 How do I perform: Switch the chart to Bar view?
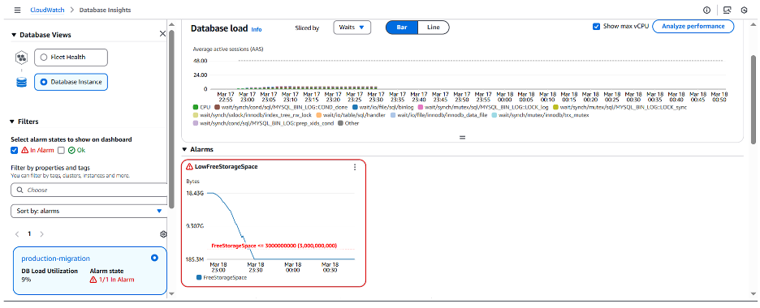point(402,27)
